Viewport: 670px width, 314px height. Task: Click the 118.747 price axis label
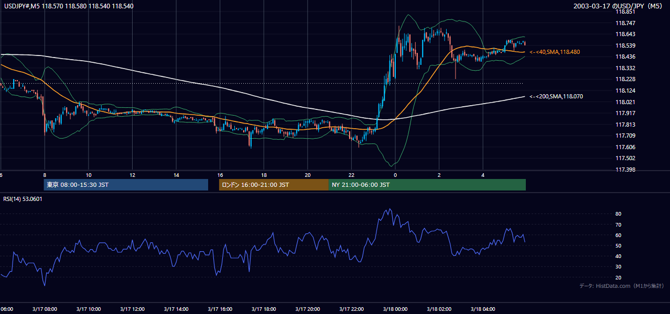(626, 23)
